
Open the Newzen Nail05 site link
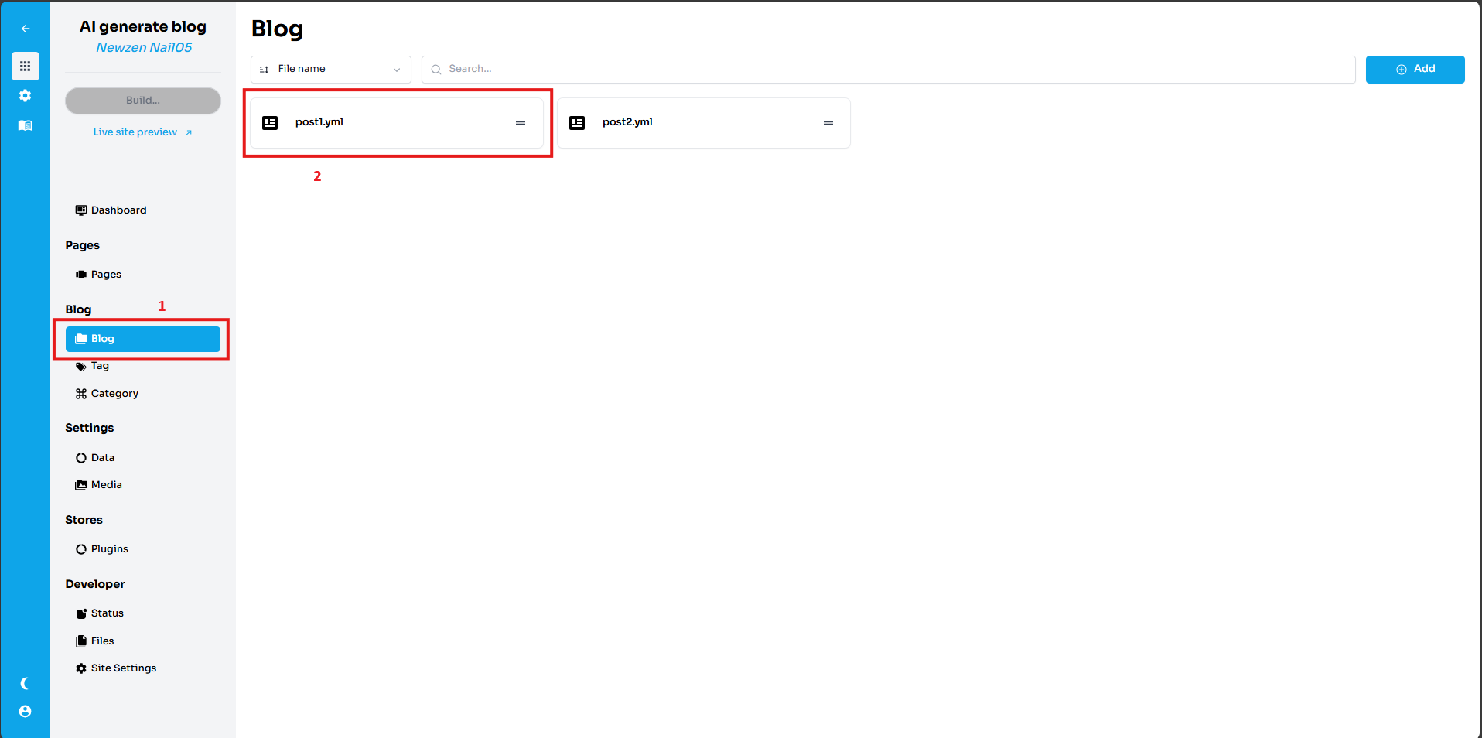144,48
